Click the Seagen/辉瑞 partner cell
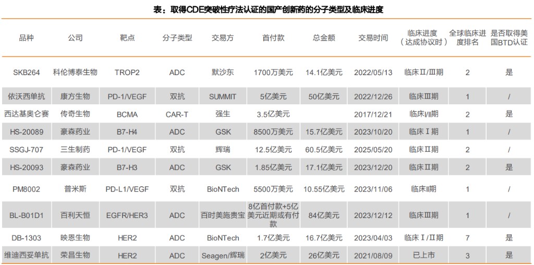 click(223, 256)
